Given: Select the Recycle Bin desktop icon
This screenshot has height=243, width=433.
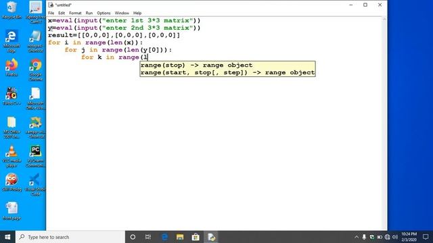Looking at the screenshot, I should click(12, 11).
